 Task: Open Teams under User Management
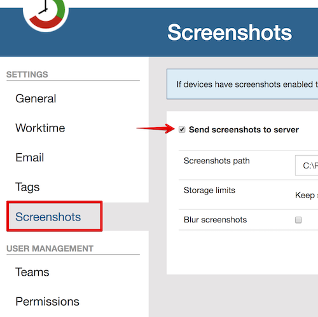click(x=32, y=272)
